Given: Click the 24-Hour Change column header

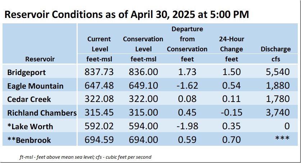Looking at the screenshot, I should point(232,44).
